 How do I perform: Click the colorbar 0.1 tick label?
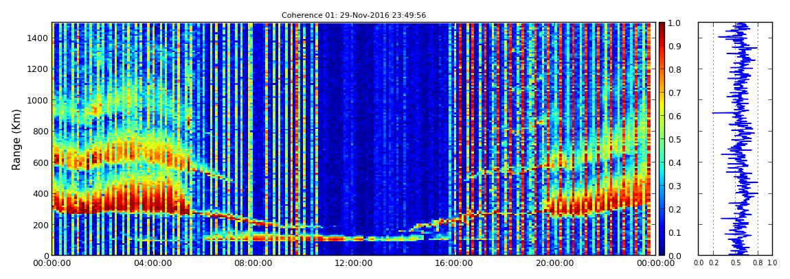[x=675, y=233]
